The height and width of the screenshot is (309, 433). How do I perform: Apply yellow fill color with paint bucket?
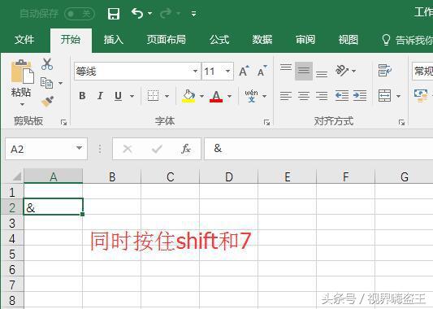pos(188,96)
